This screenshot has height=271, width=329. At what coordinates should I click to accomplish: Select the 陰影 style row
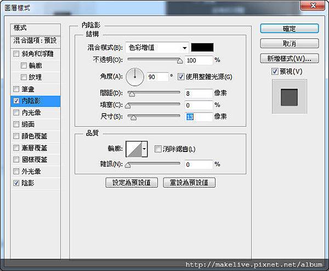(36, 183)
